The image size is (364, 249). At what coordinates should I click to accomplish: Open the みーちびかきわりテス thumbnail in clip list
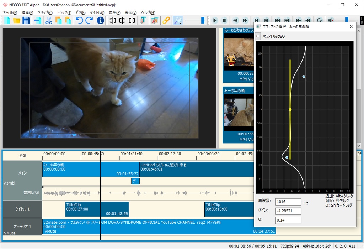tap(239, 52)
